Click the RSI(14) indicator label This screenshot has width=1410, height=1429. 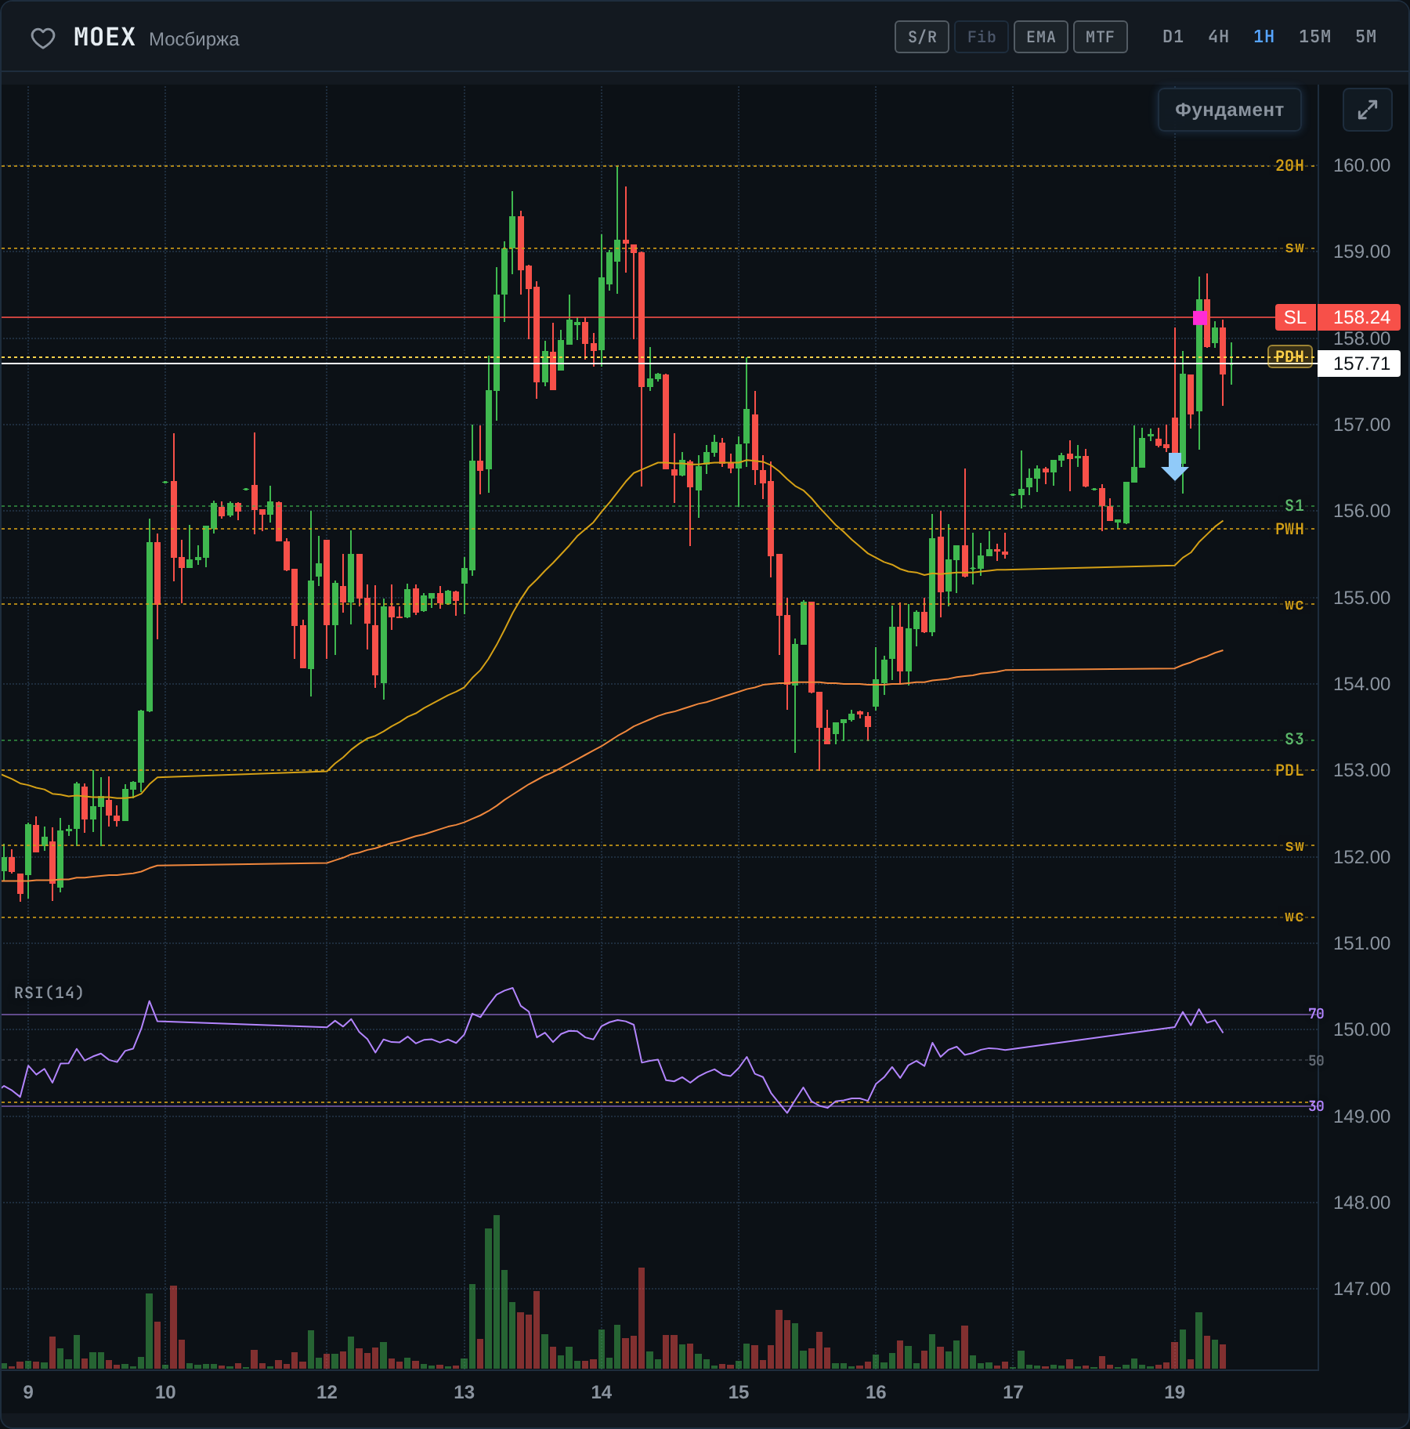(x=49, y=993)
